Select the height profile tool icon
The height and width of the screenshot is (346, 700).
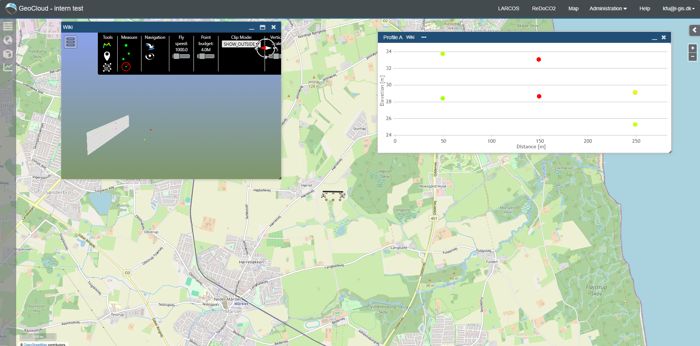tap(107, 45)
